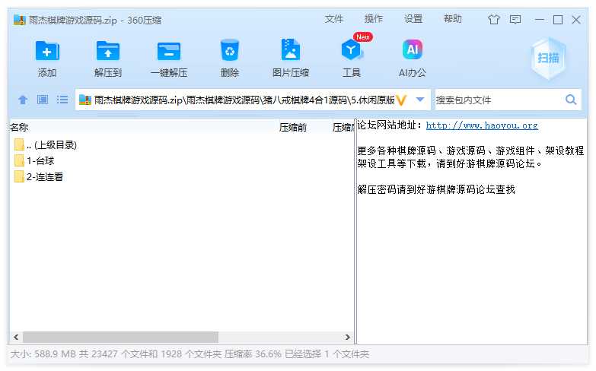
Task: Click the status bar size text 588.9 MB
Action: pos(55,354)
